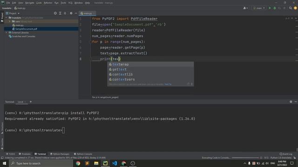Choose contextvars completion suggestion
Image resolution: width=298 pixels, height=167 pixels.
[x=150, y=79]
